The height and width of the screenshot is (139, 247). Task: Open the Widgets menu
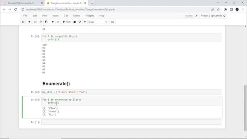click(x=90, y=15)
